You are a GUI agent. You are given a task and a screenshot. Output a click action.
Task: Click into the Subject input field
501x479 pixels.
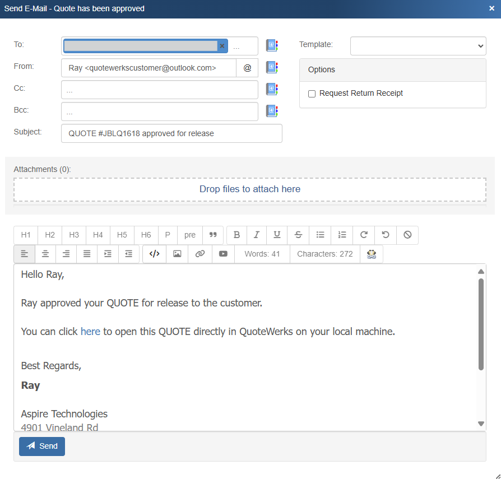pos(171,133)
